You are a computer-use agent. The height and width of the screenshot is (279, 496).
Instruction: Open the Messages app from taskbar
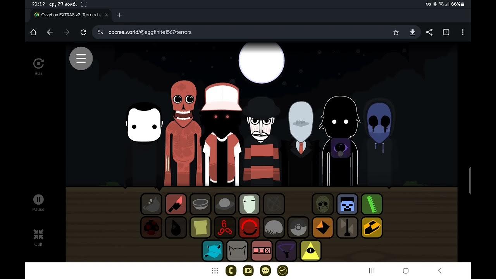pyautogui.click(x=265, y=271)
